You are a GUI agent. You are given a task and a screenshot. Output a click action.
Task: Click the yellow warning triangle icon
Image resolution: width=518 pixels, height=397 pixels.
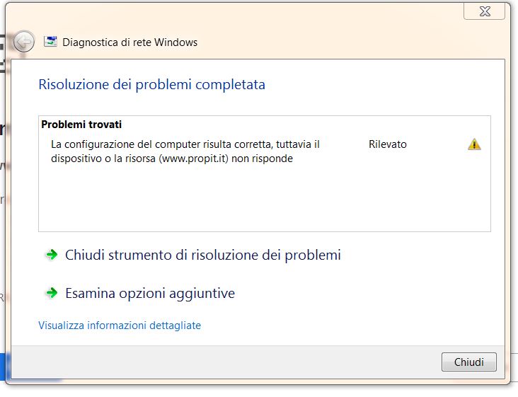pyautogui.click(x=474, y=144)
